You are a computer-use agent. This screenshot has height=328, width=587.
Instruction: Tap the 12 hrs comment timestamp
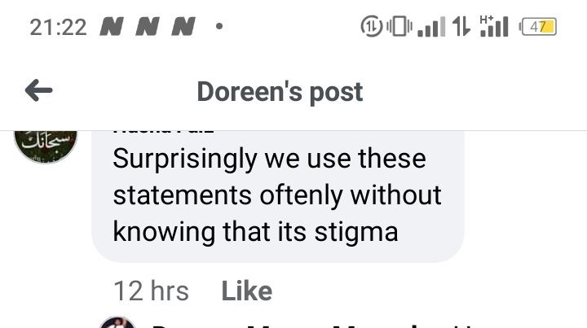click(151, 291)
